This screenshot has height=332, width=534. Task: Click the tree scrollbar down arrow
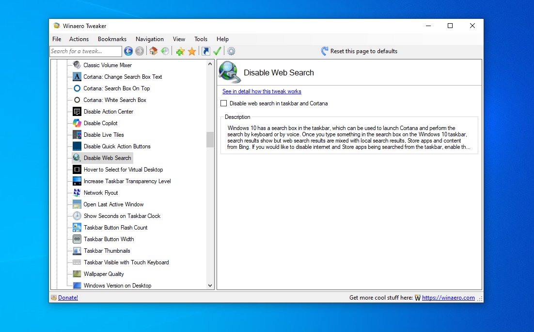[x=210, y=286]
